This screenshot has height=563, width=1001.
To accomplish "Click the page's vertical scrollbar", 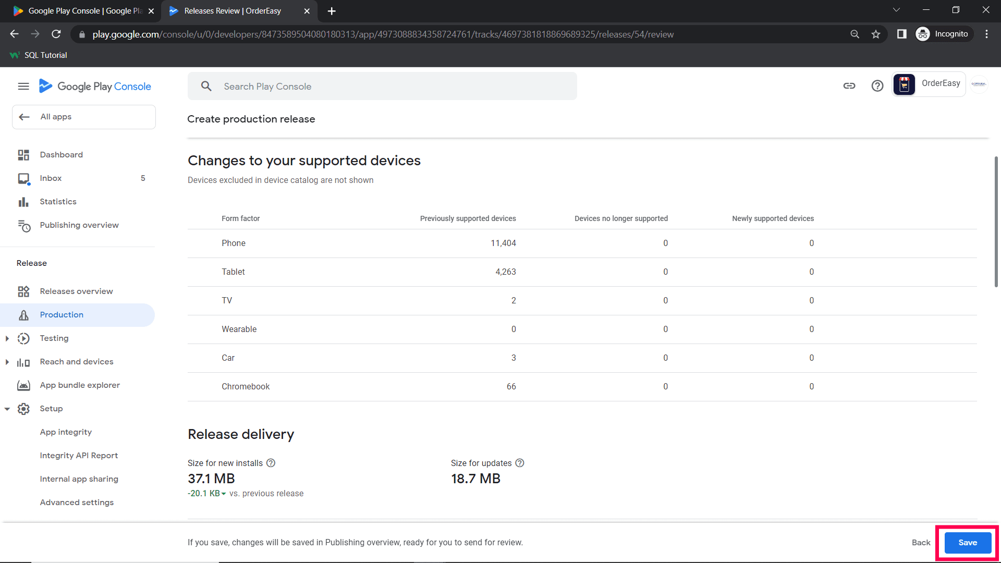I will (996, 222).
